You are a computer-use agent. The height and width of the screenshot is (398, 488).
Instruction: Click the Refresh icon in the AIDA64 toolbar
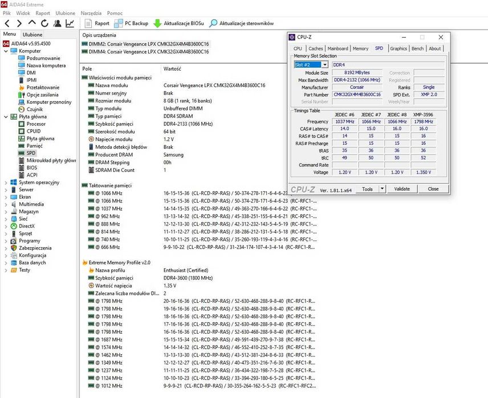[44, 23]
